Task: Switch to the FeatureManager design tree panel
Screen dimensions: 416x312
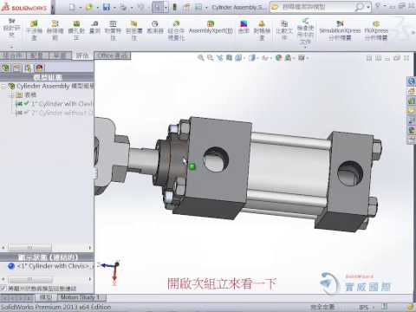Action: pyautogui.click(x=5, y=68)
